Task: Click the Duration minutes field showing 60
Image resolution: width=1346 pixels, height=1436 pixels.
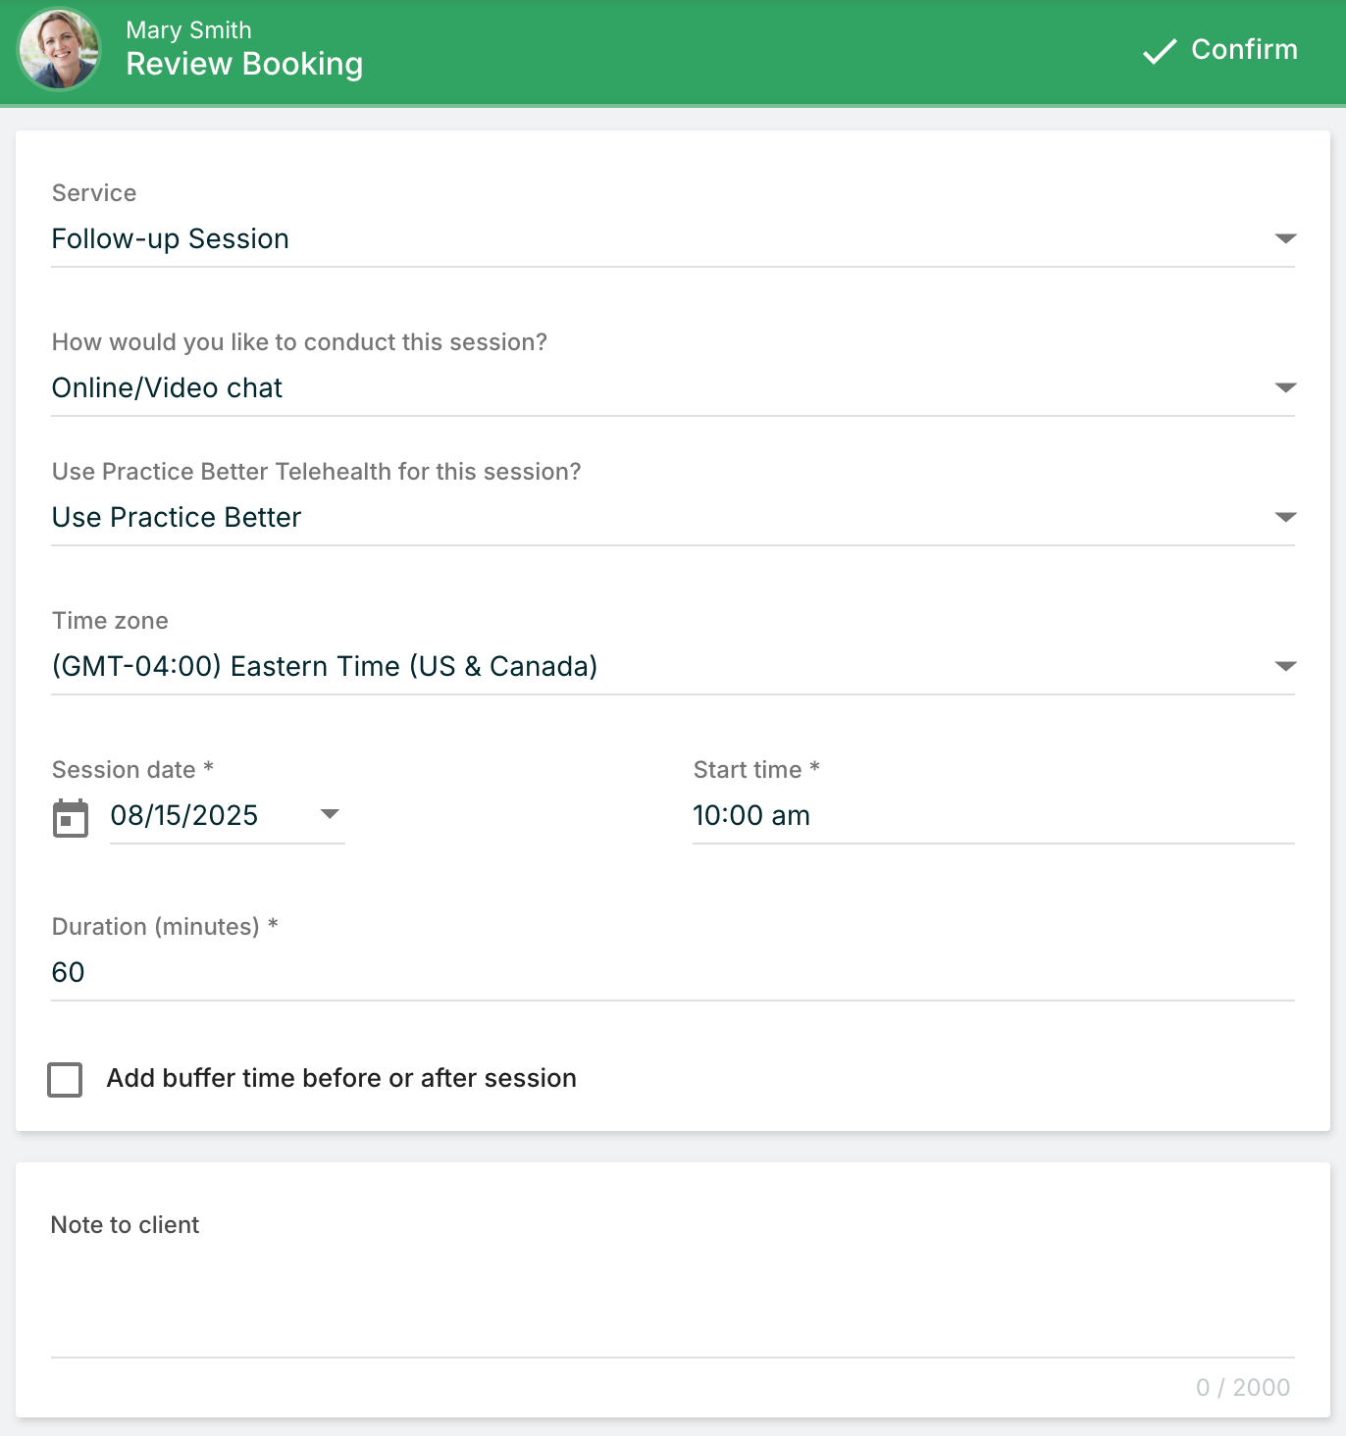Action: coord(671,973)
